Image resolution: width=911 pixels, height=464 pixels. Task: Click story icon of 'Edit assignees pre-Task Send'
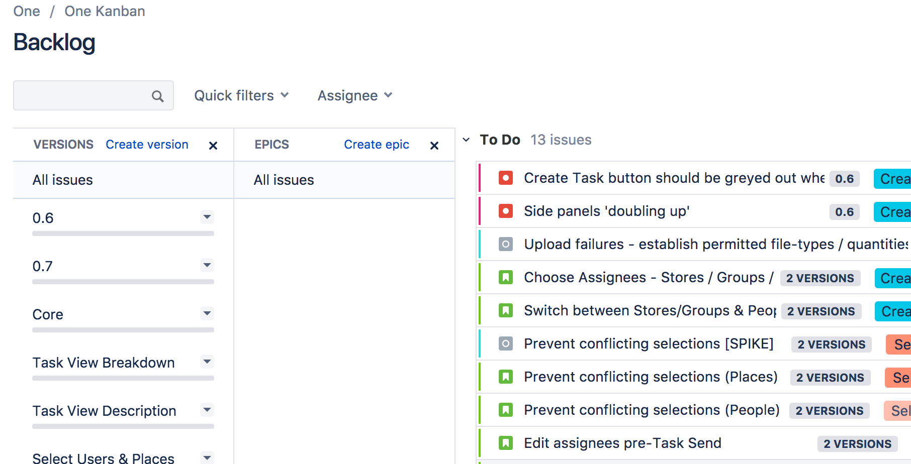point(506,443)
